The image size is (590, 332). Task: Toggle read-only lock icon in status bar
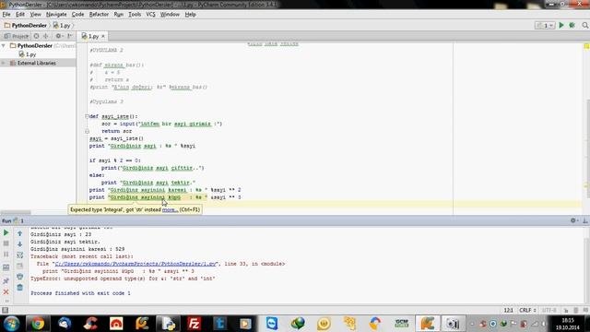[566, 310]
